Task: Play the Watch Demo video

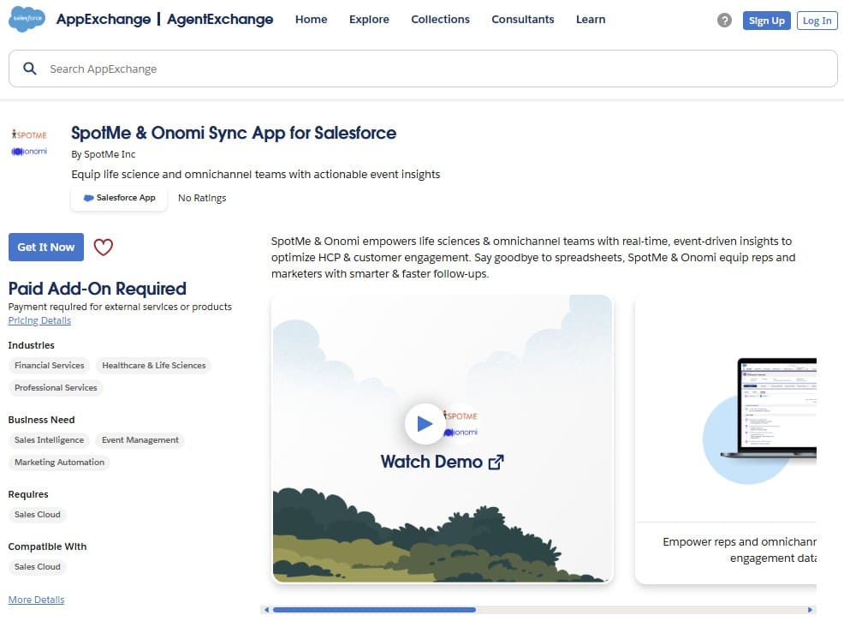Action: (425, 424)
